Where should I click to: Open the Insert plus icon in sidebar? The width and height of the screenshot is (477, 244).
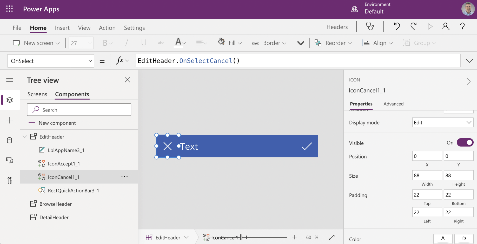click(10, 120)
